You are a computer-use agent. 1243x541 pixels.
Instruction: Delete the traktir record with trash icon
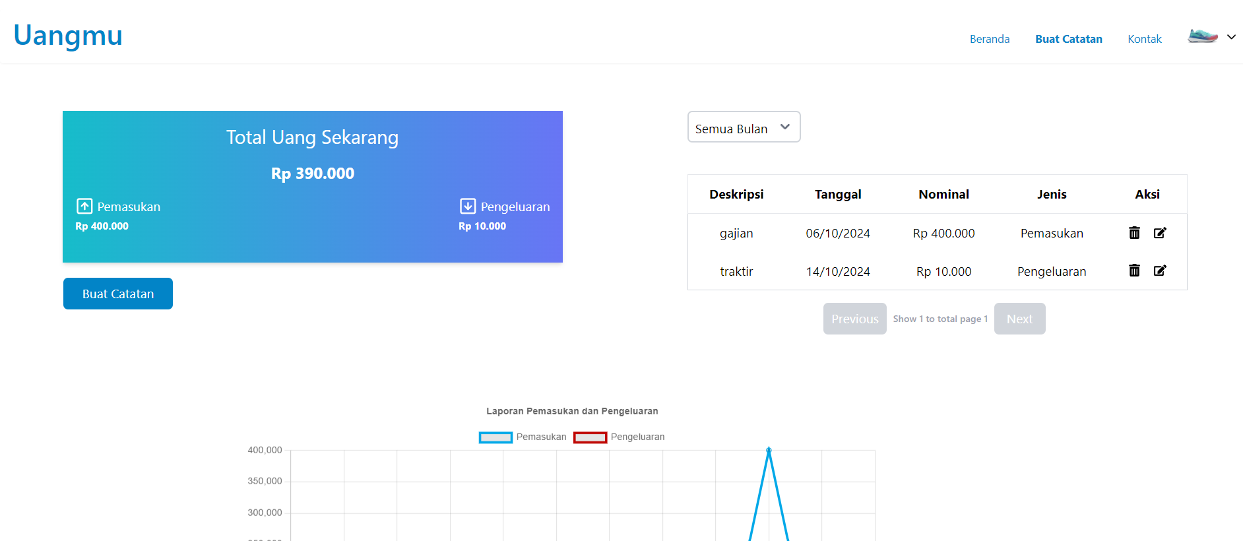point(1134,270)
